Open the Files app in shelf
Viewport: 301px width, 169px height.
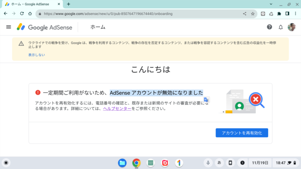(x=122, y=163)
